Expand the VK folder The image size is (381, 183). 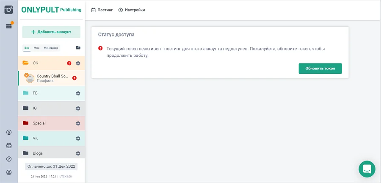pyautogui.click(x=35, y=138)
